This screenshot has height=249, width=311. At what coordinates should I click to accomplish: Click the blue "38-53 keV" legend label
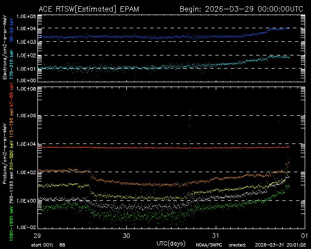point(12,29)
